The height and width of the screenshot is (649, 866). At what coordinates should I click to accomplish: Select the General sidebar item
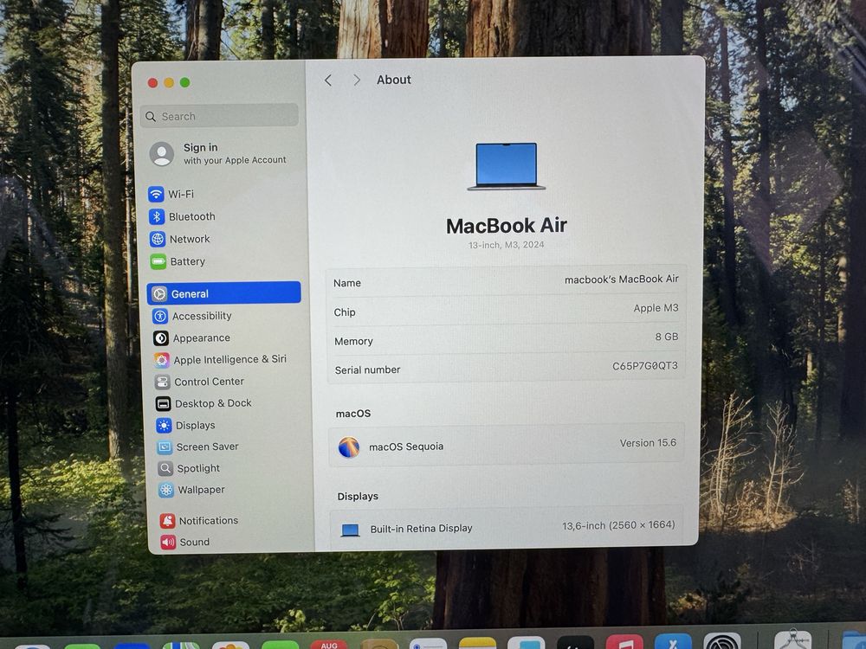tap(223, 293)
